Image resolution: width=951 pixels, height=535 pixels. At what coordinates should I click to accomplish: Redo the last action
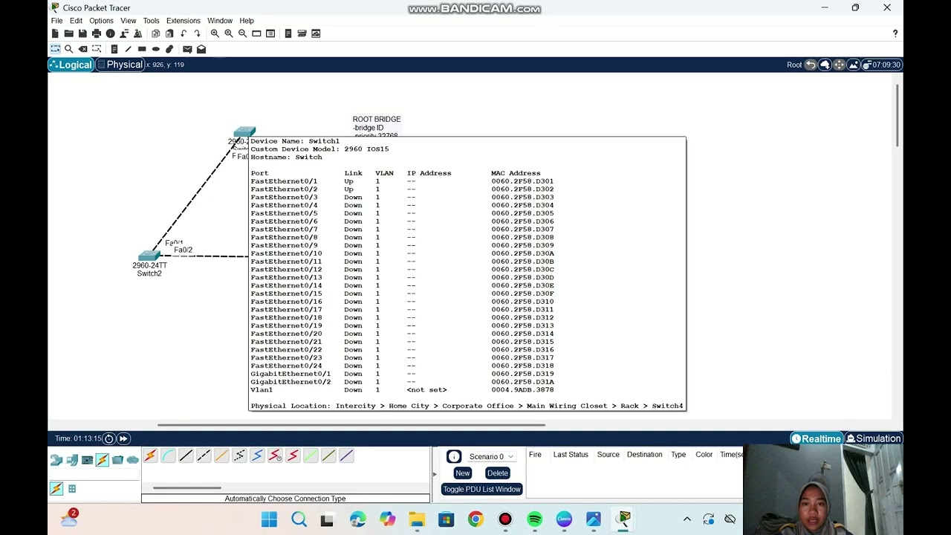[x=197, y=33]
